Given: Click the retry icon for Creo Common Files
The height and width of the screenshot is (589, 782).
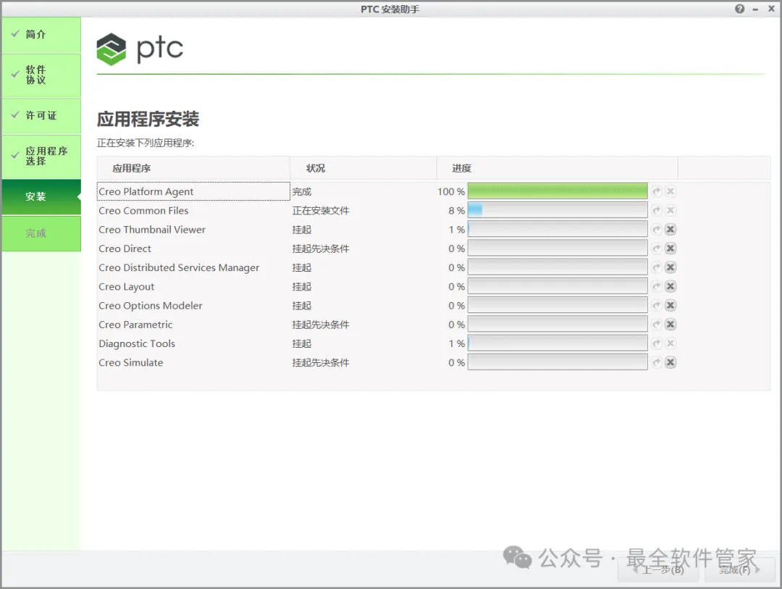Looking at the screenshot, I should [657, 210].
